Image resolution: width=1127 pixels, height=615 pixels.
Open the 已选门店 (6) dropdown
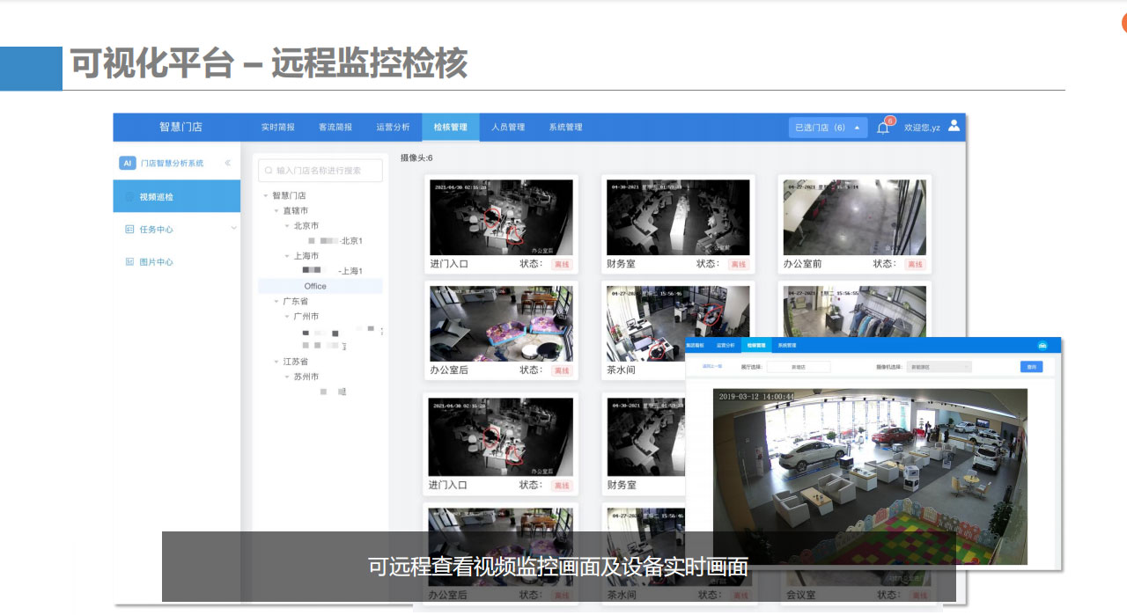[827, 128]
